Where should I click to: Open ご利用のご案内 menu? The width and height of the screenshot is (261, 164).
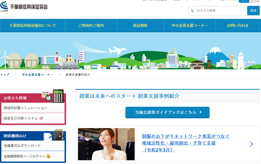point(91,26)
